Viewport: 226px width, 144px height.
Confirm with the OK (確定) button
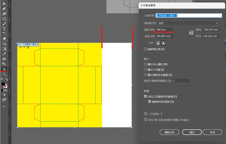click(x=192, y=132)
